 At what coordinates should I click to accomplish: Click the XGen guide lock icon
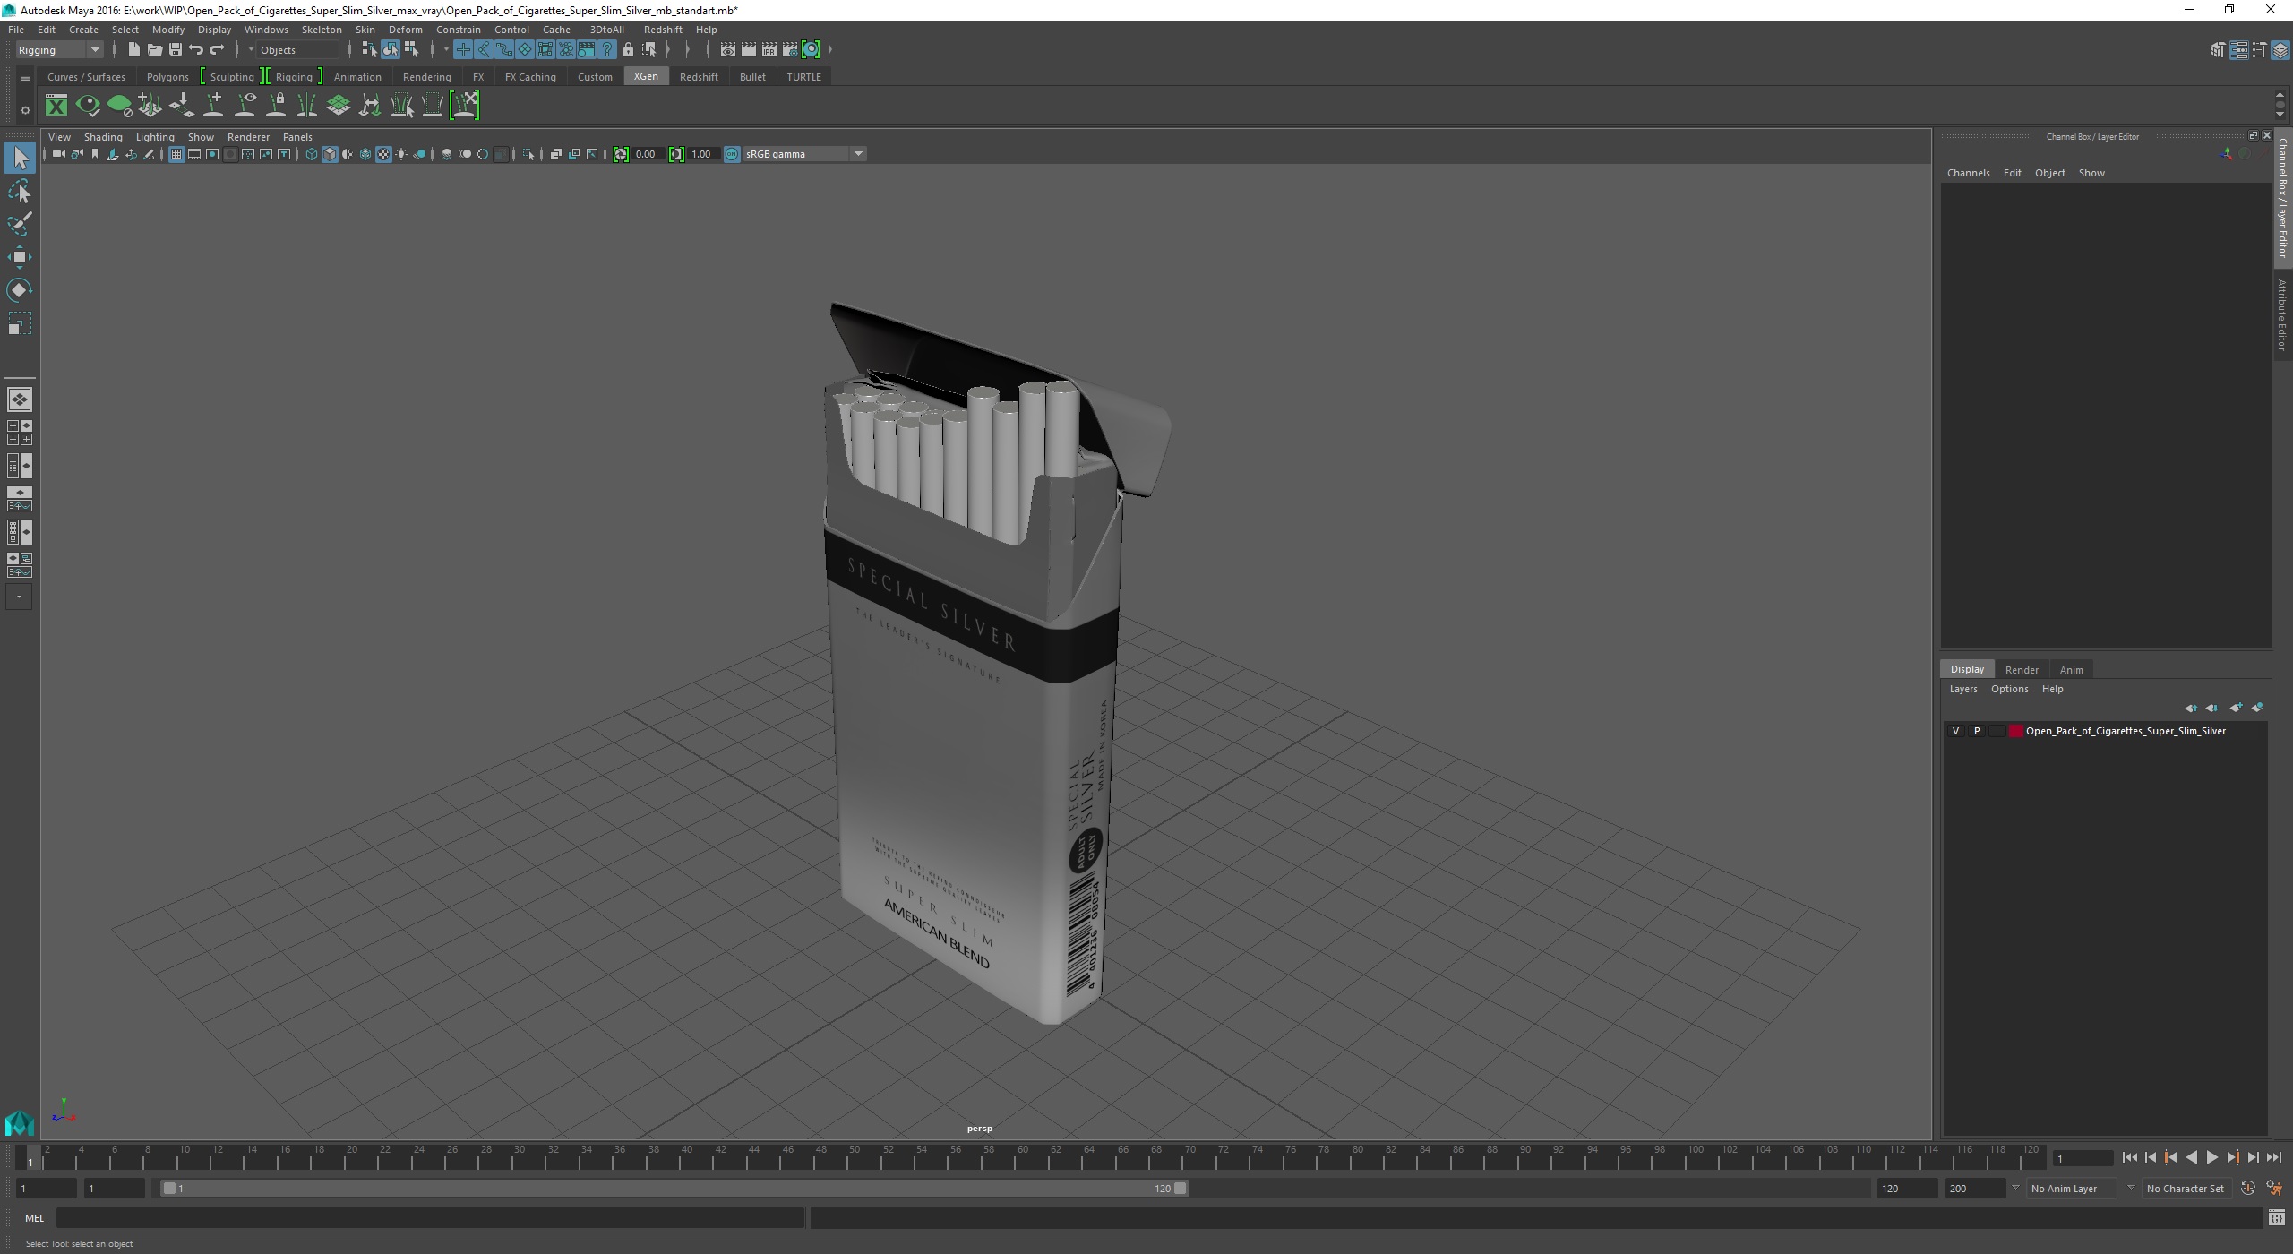pyautogui.click(x=277, y=106)
